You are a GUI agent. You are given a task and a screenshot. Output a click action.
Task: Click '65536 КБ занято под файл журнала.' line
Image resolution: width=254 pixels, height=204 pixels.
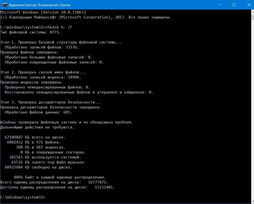point(49,162)
